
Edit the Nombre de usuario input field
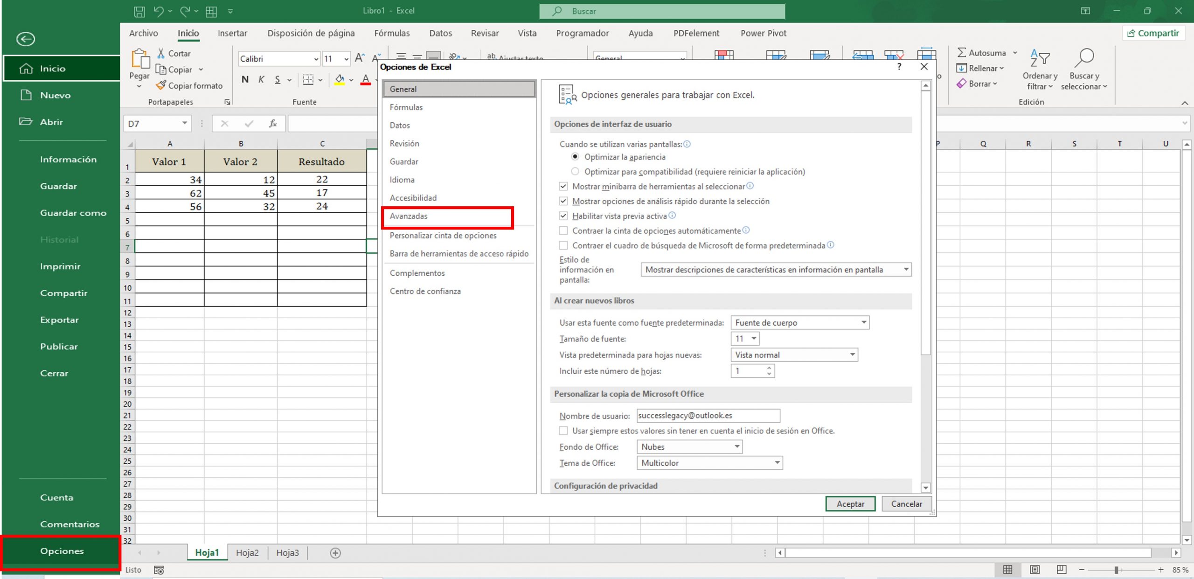[708, 415]
